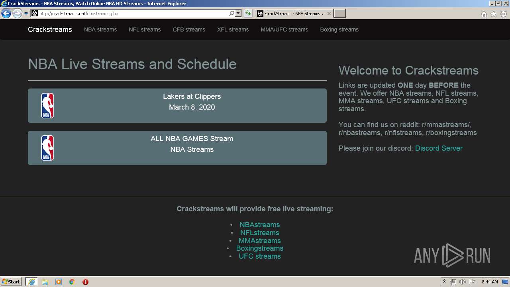
Task: Open CFB streams in navbar
Action: [x=189, y=29]
